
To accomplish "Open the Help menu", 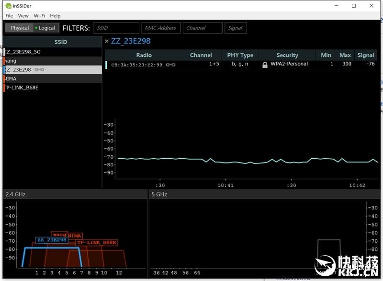I will 55,16.
